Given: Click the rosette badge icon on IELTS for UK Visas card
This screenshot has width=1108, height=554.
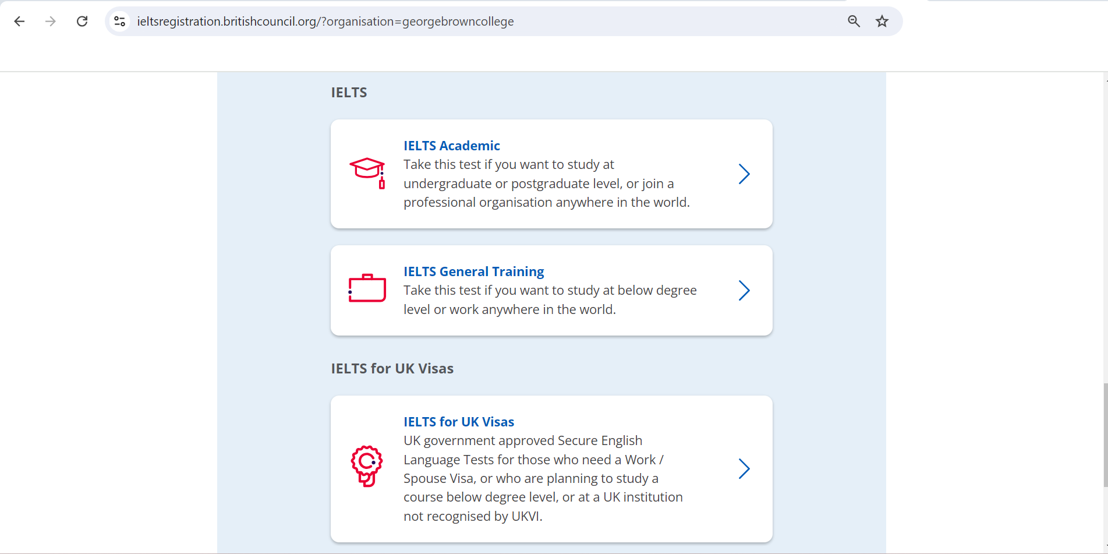Looking at the screenshot, I should tap(366, 467).
